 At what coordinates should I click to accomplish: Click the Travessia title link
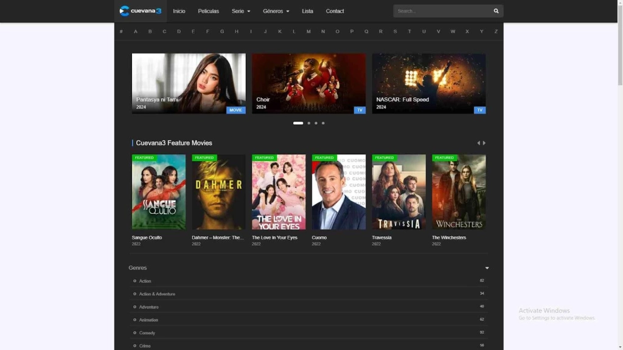tap(381, 238)
